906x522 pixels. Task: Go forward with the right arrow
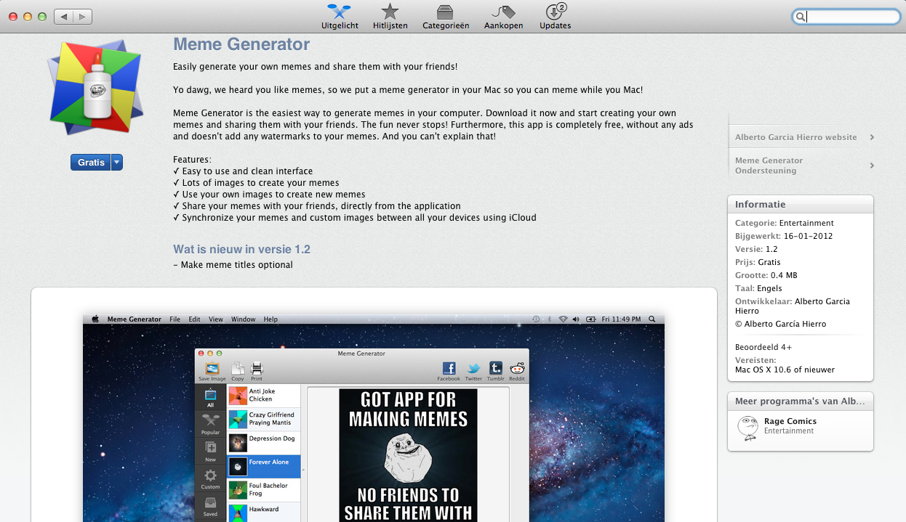point(83,16)
